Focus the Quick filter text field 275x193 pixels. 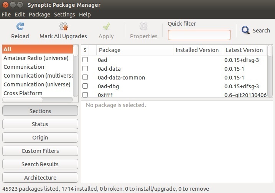click(199, 35)
